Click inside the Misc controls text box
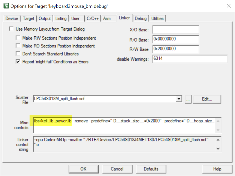The image size is (235, 176). pyautogui.click(x=125, y=125)
